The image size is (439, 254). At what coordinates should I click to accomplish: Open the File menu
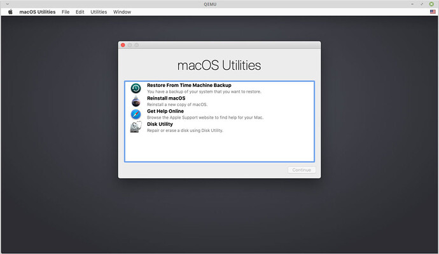[66, 12]
